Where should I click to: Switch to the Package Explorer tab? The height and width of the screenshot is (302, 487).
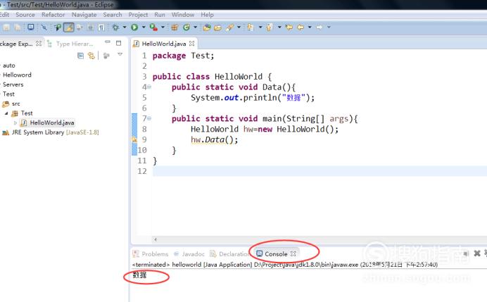pyautogui.click(x=16, y=44)
